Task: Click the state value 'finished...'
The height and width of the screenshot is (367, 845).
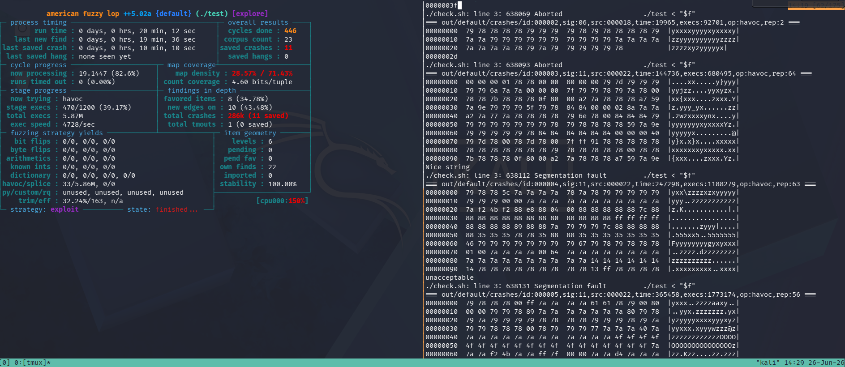Action: point(176,209)
